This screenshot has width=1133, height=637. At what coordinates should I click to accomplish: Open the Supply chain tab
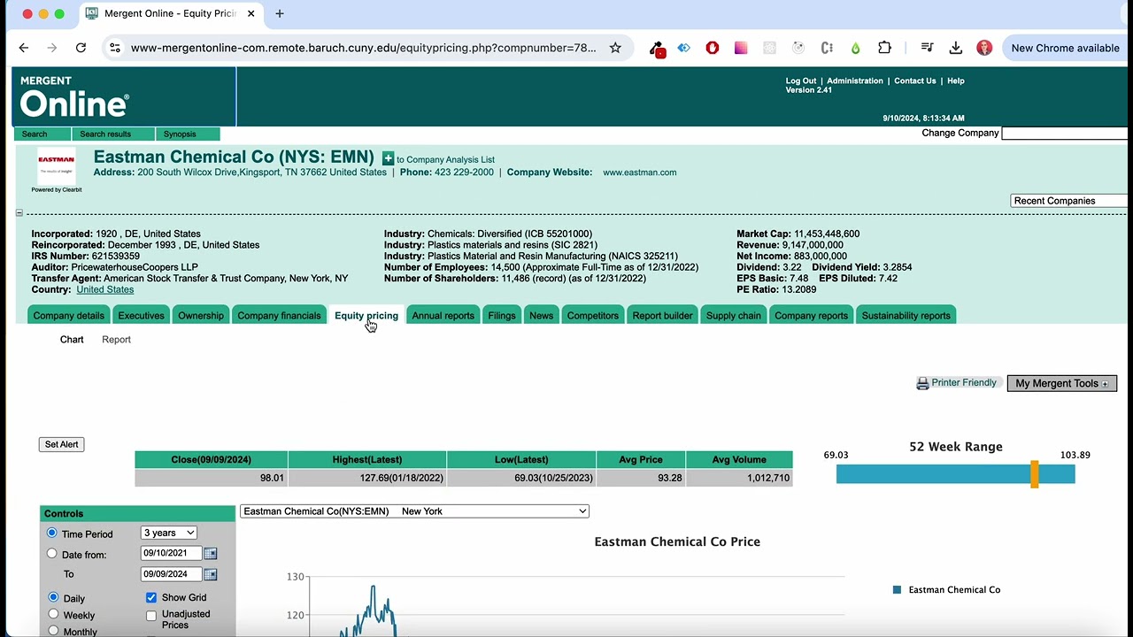(734, 315)
